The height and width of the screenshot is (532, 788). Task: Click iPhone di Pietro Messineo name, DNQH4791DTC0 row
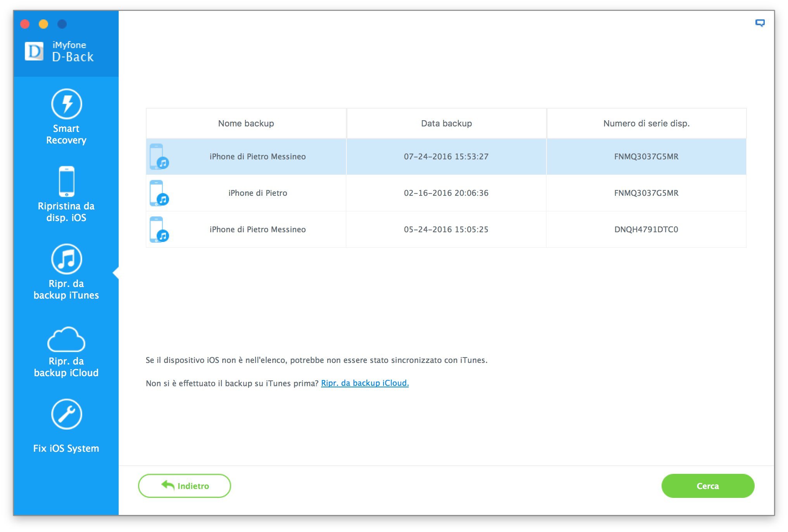tap(258, 230)
